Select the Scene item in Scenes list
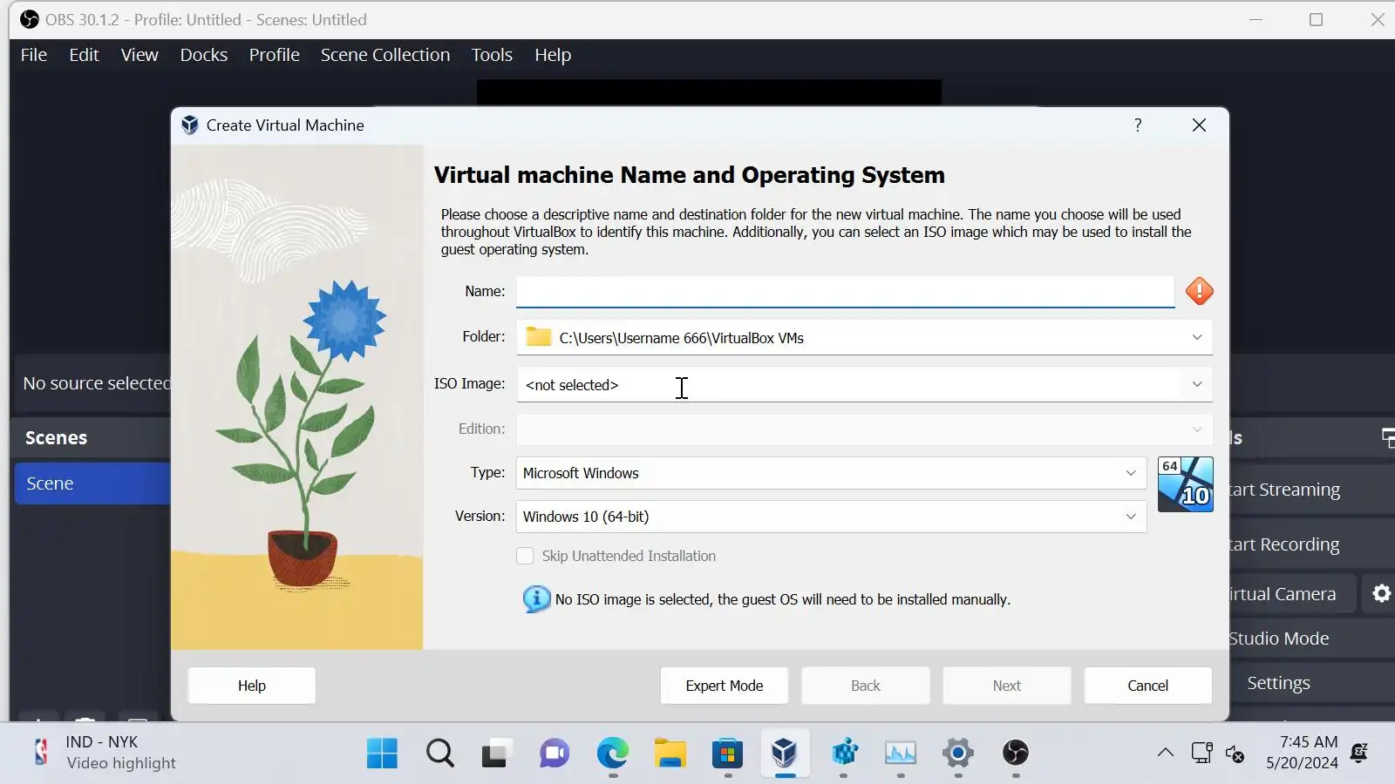Image resolution: width=1395 pixels, height=784 pixels. [93, 483]
